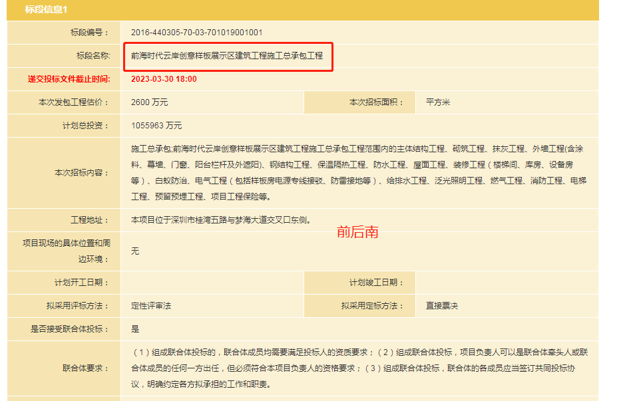This screenshot has width=625, height=401.
Task: Click the empty 计划竣工日期 value cell
Action: pos(506,283)
